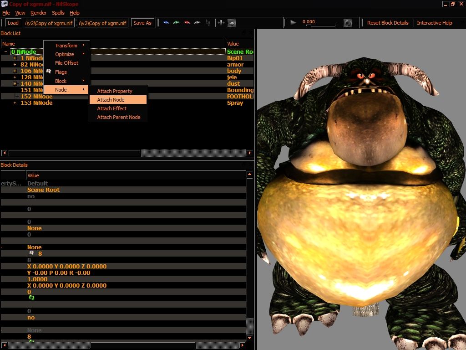466x350 pixels.
Task: Click the Block List Value column header
Action: pyautogui.click(x=240, y=44)
